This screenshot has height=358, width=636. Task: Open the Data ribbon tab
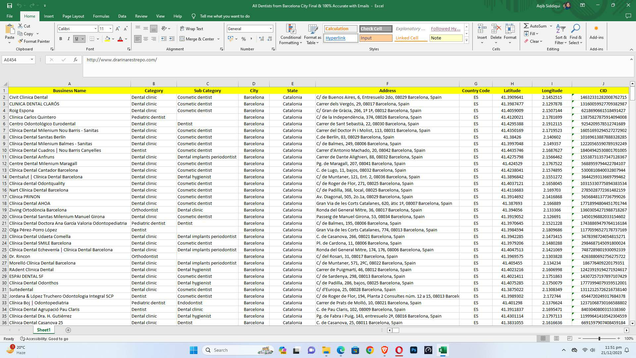[122, 16]
